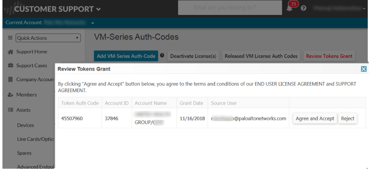
Task: Open Released VM License Auth Codes
Action: [x=261, y=56]
